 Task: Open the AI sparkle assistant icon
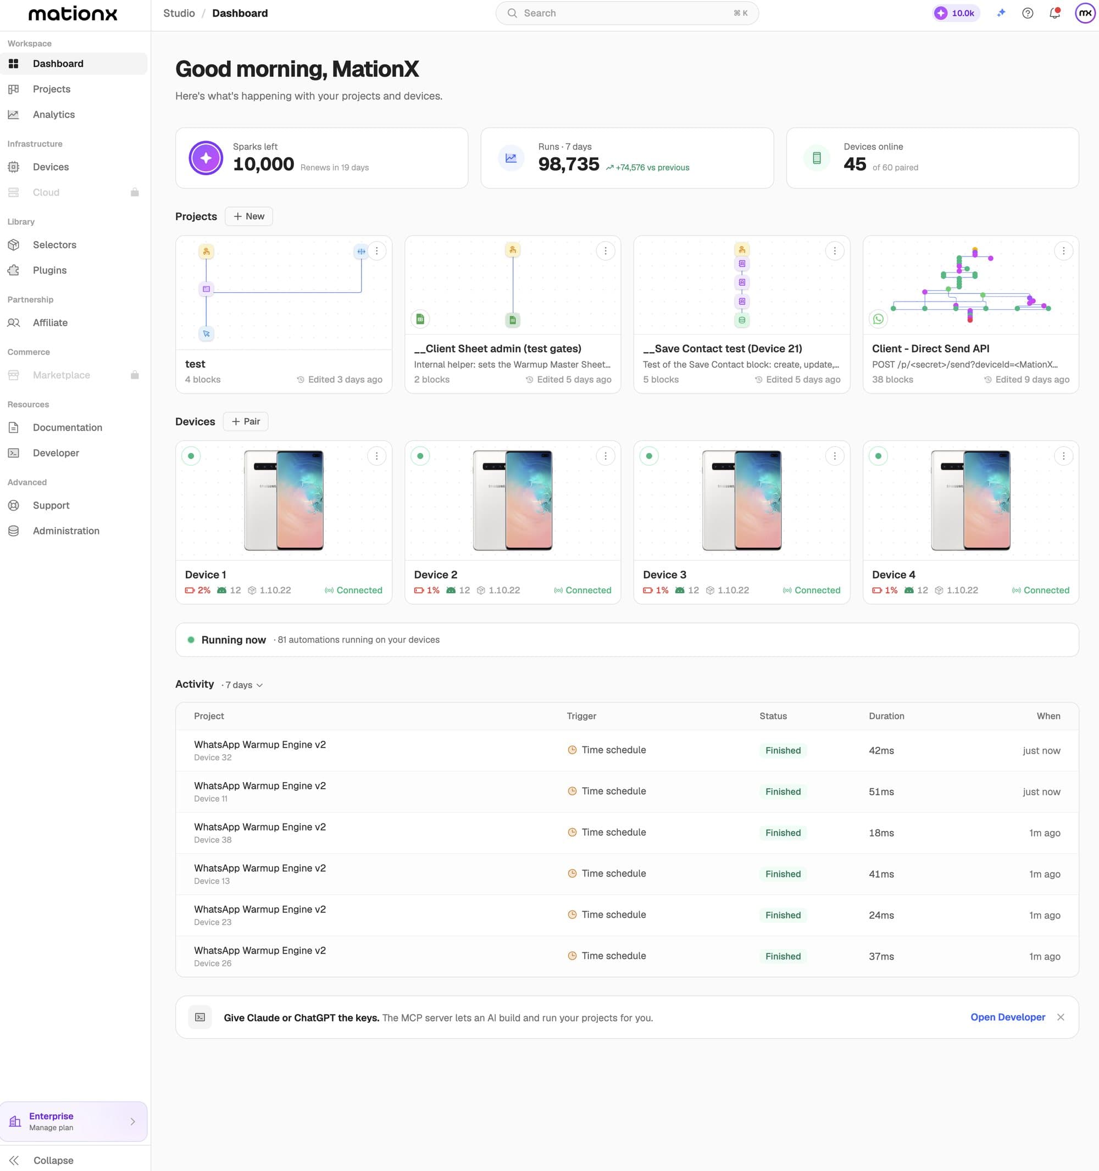[x=1001, y=13]
